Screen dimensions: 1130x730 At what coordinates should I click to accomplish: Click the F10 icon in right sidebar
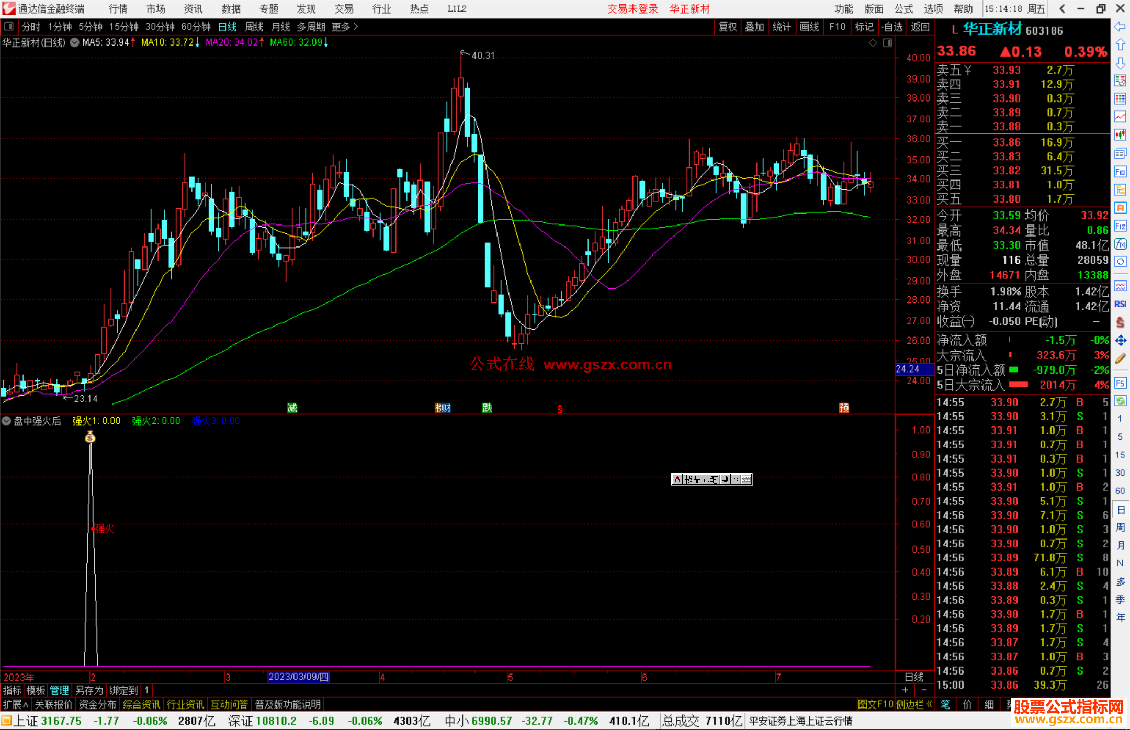1120,172
